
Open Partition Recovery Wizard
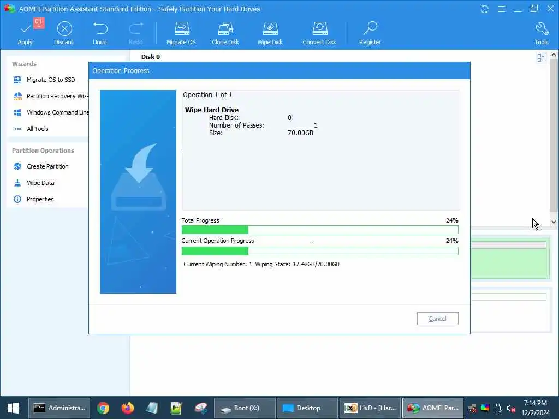pos(51,96)
